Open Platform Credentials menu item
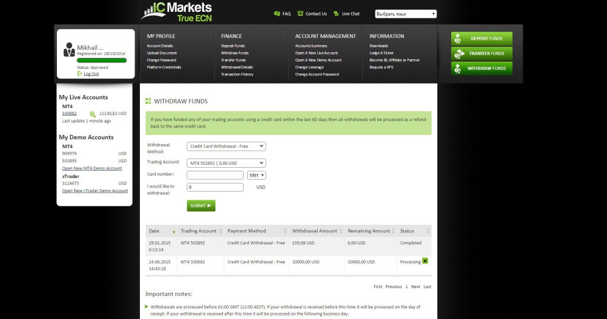Image resolution: width=607 pixels, height=319 pixels. coord(164,67)
